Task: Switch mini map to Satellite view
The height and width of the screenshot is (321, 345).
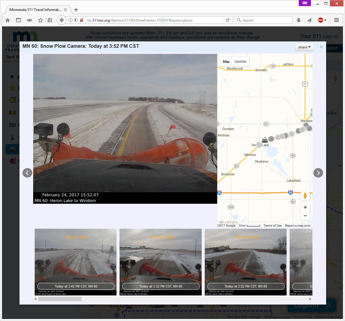Action: click(x=240, y=62)
